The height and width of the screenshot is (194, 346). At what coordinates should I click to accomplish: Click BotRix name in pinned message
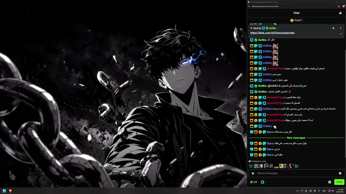(273, 28)
